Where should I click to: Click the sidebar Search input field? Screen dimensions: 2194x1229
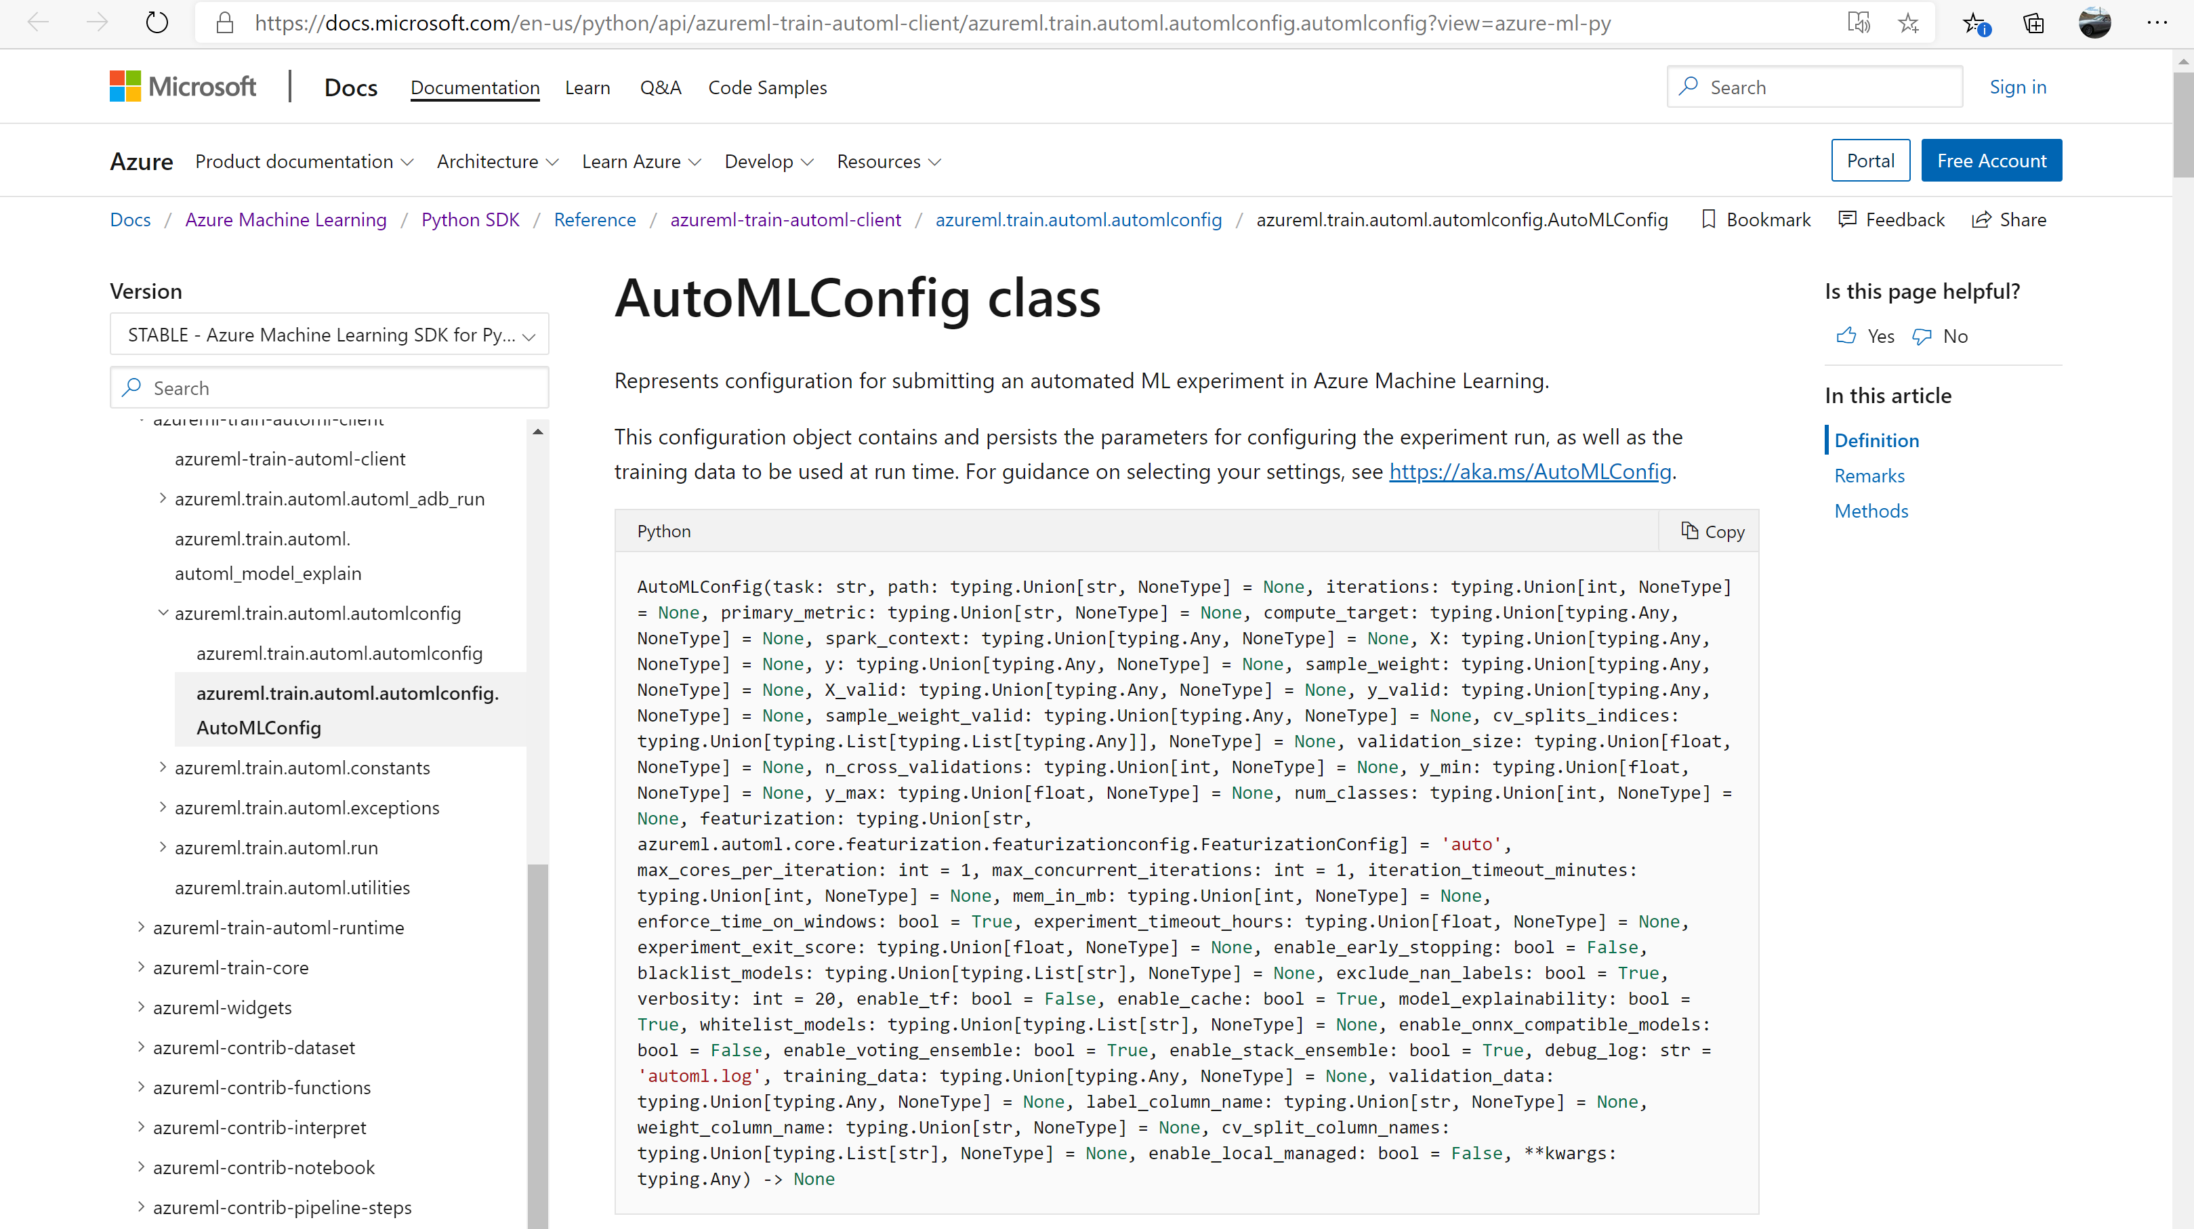click(329, 387)
